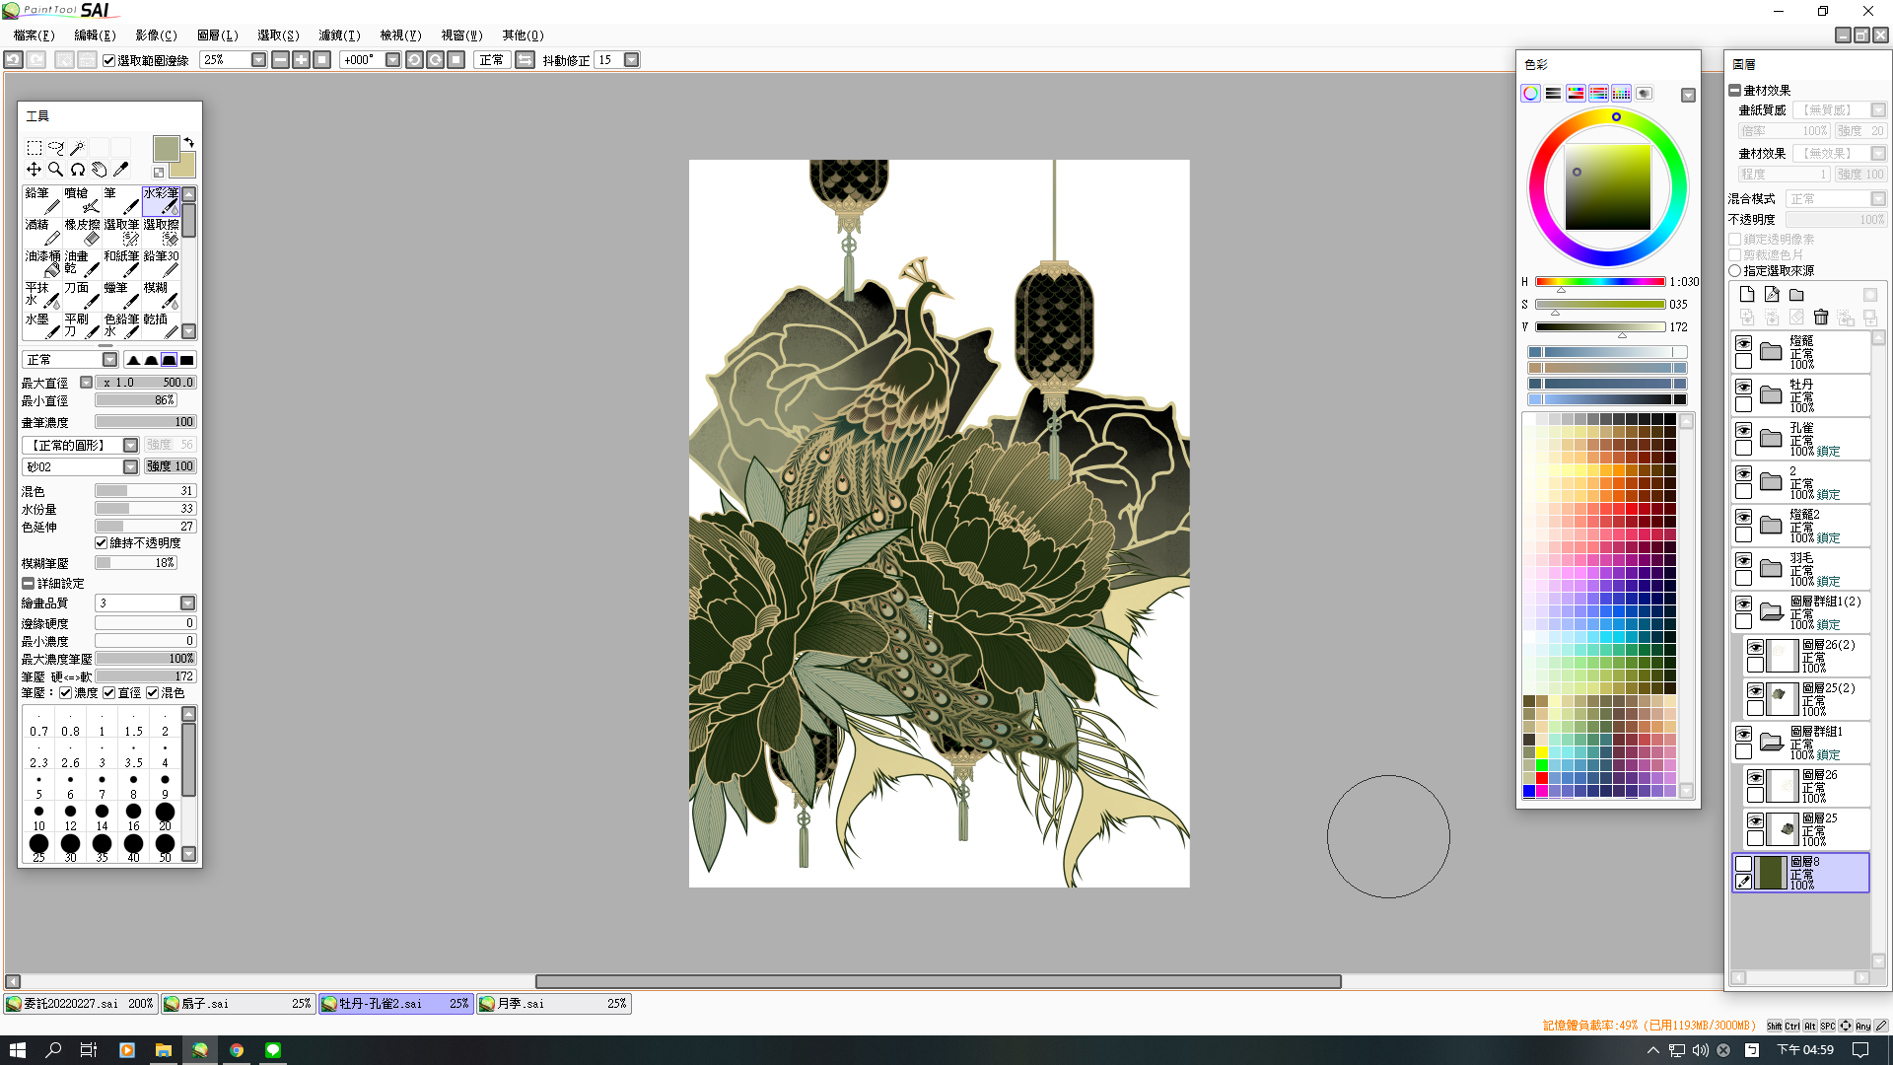This screenshot has width=1893, height=1065.
Task: Hide the 牡丹 layer folder
Action: point(1743,388)
